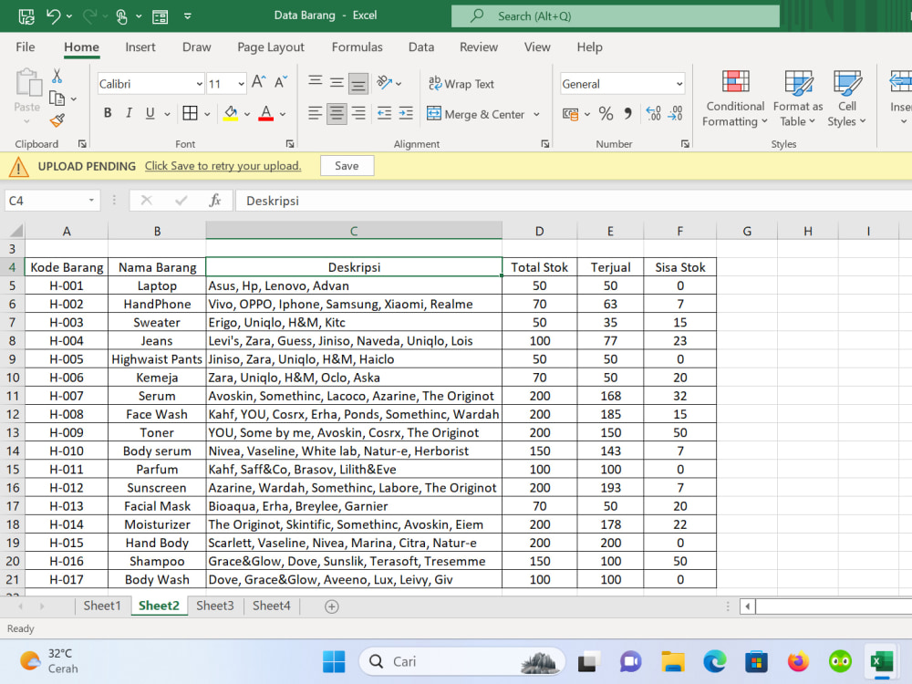Click the Cut scissors icon

(57, 76)
